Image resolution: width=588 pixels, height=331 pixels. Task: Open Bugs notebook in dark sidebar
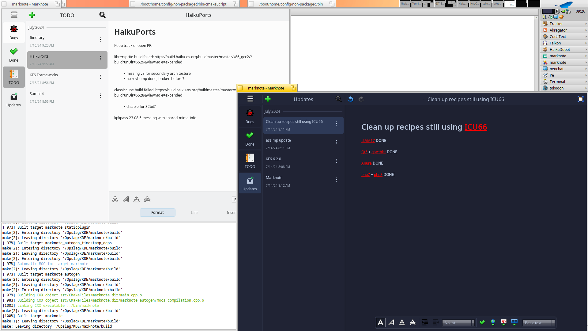(250, 116)
